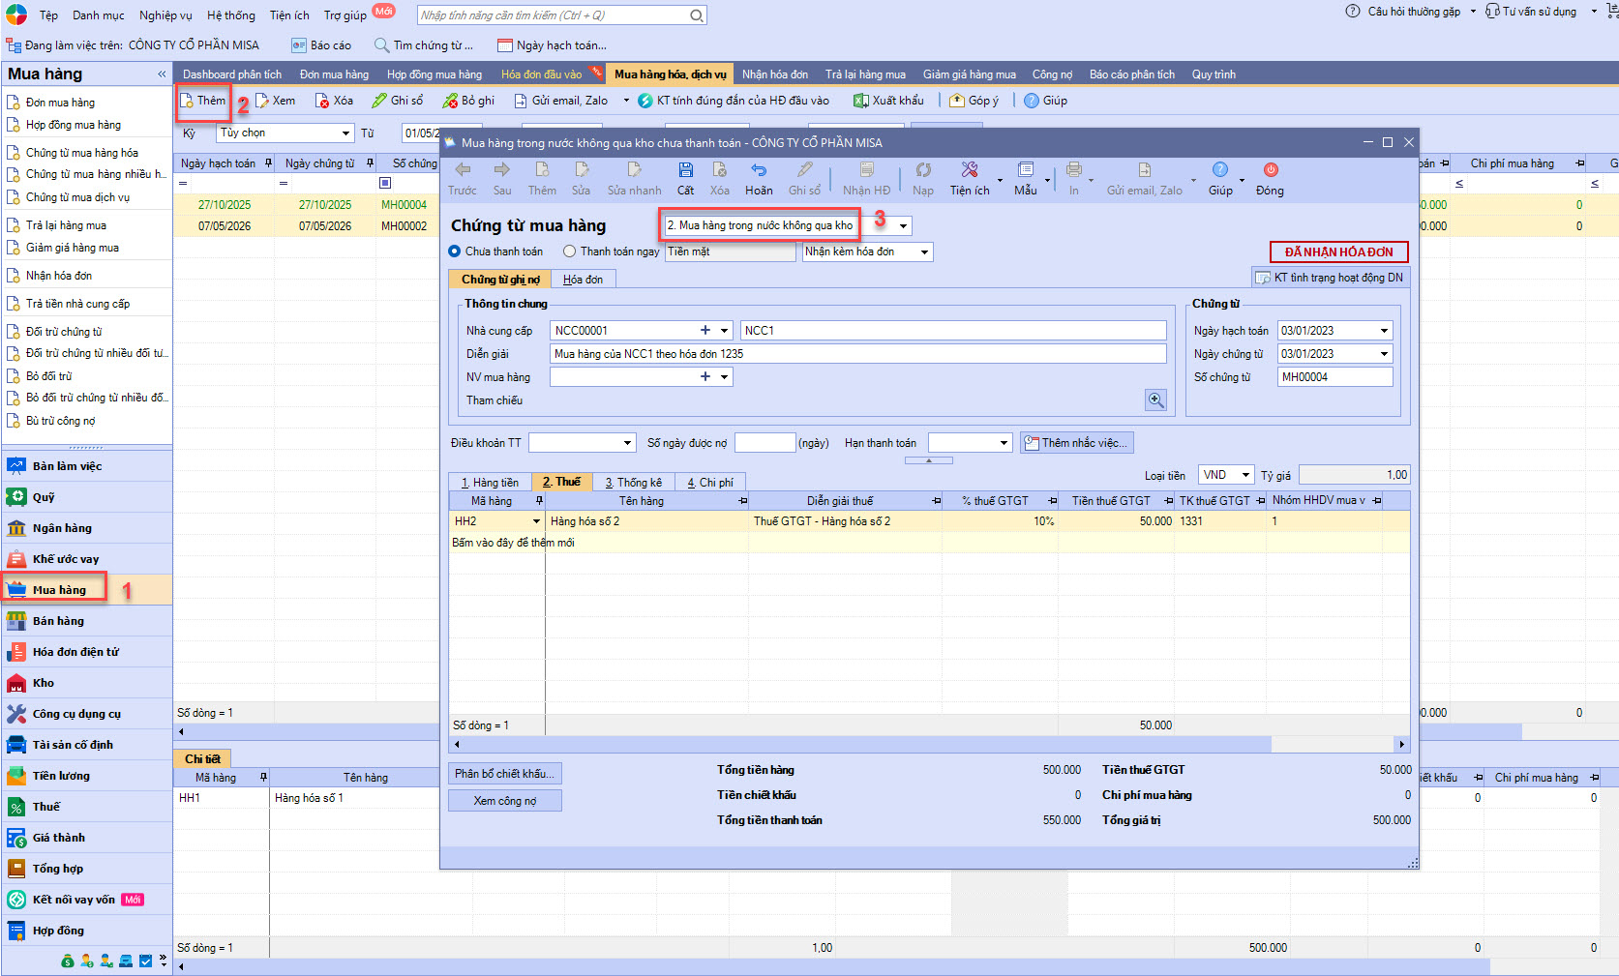Open Tiện ích tools in dialog toolbar
Viewport: 1619px width, 976px height.
969,171
